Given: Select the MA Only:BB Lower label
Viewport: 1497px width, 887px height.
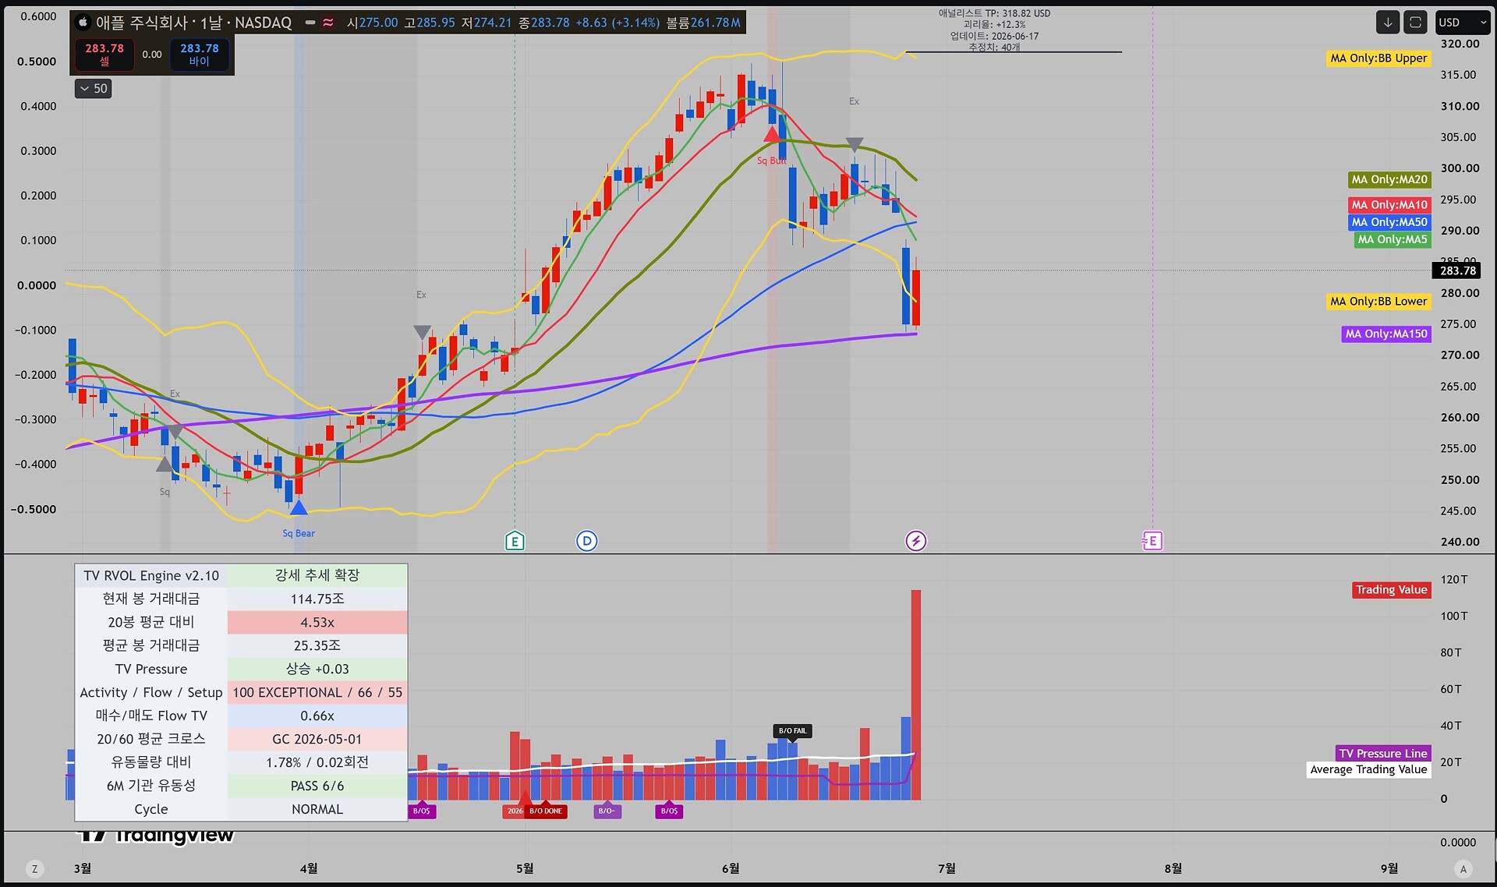Looking at the screenshot, I should pyautogui.click(x=1378, y=302).
